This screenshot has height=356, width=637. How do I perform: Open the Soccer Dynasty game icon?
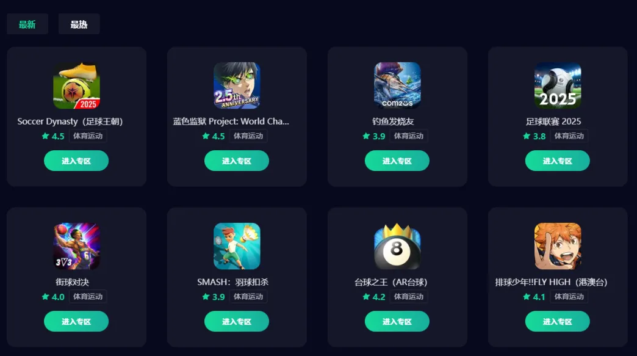tap(76, 85)
